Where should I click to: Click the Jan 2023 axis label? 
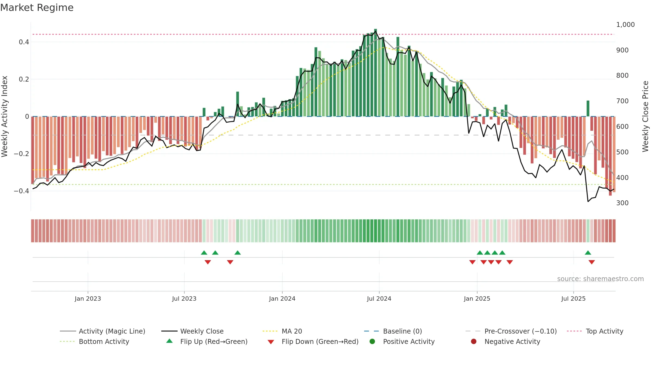coord(88,298)
